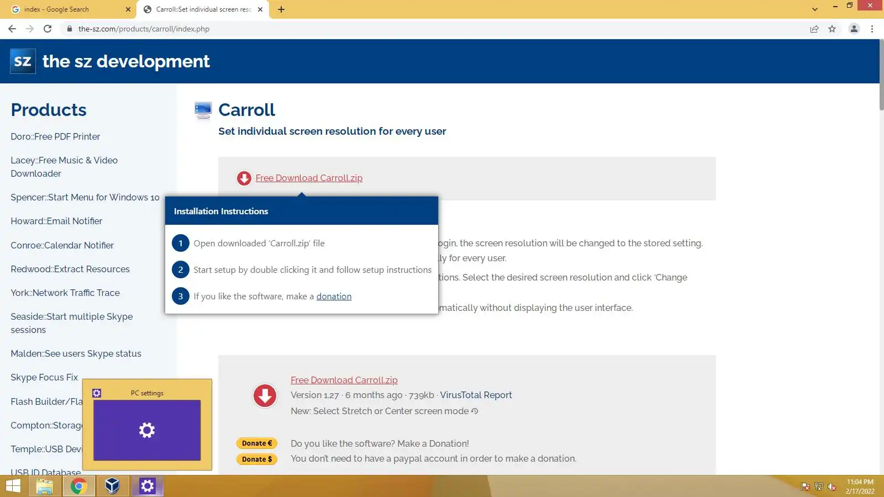Click PC settings gear in taskbar
884x497 pixels.
[x=147, y=487]
